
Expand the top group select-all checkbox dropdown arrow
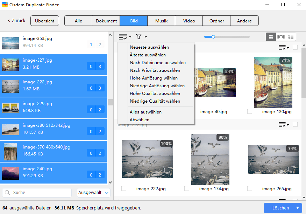[x=288, y=48]
